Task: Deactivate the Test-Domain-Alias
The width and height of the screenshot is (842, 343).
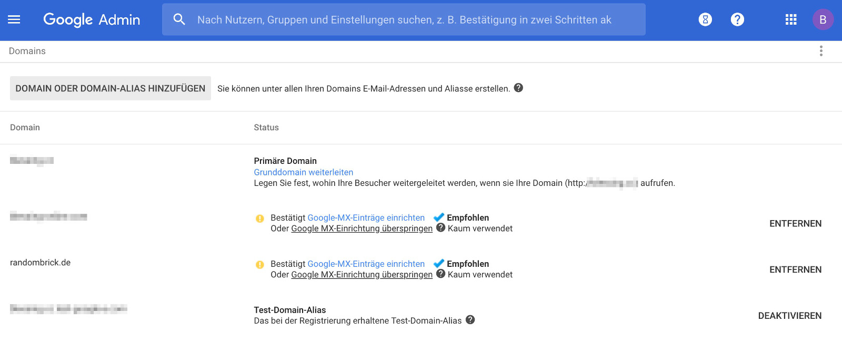Action: 789,316
